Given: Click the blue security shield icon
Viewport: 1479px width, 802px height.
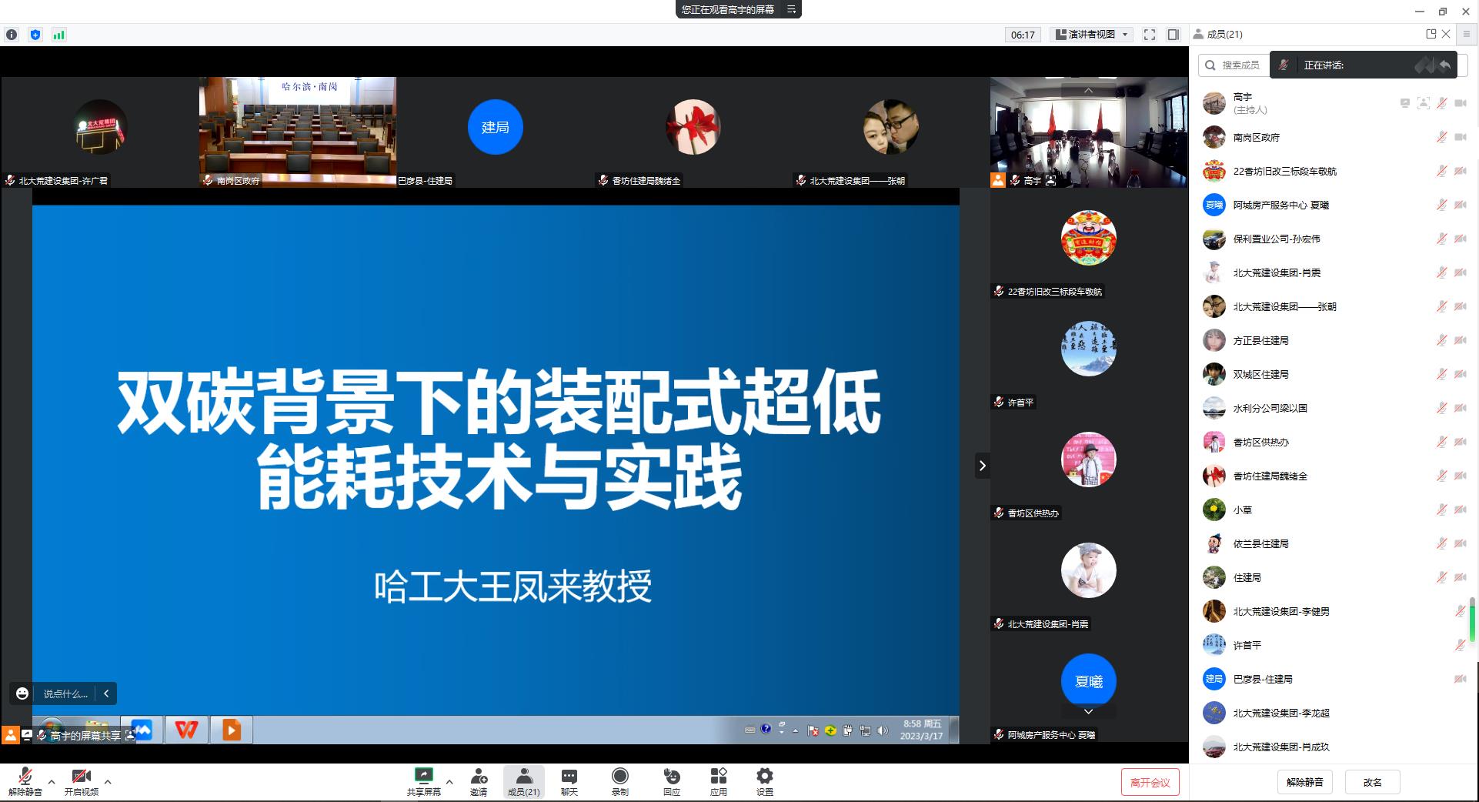Looking at the screenshot, I should click(35, 35).
